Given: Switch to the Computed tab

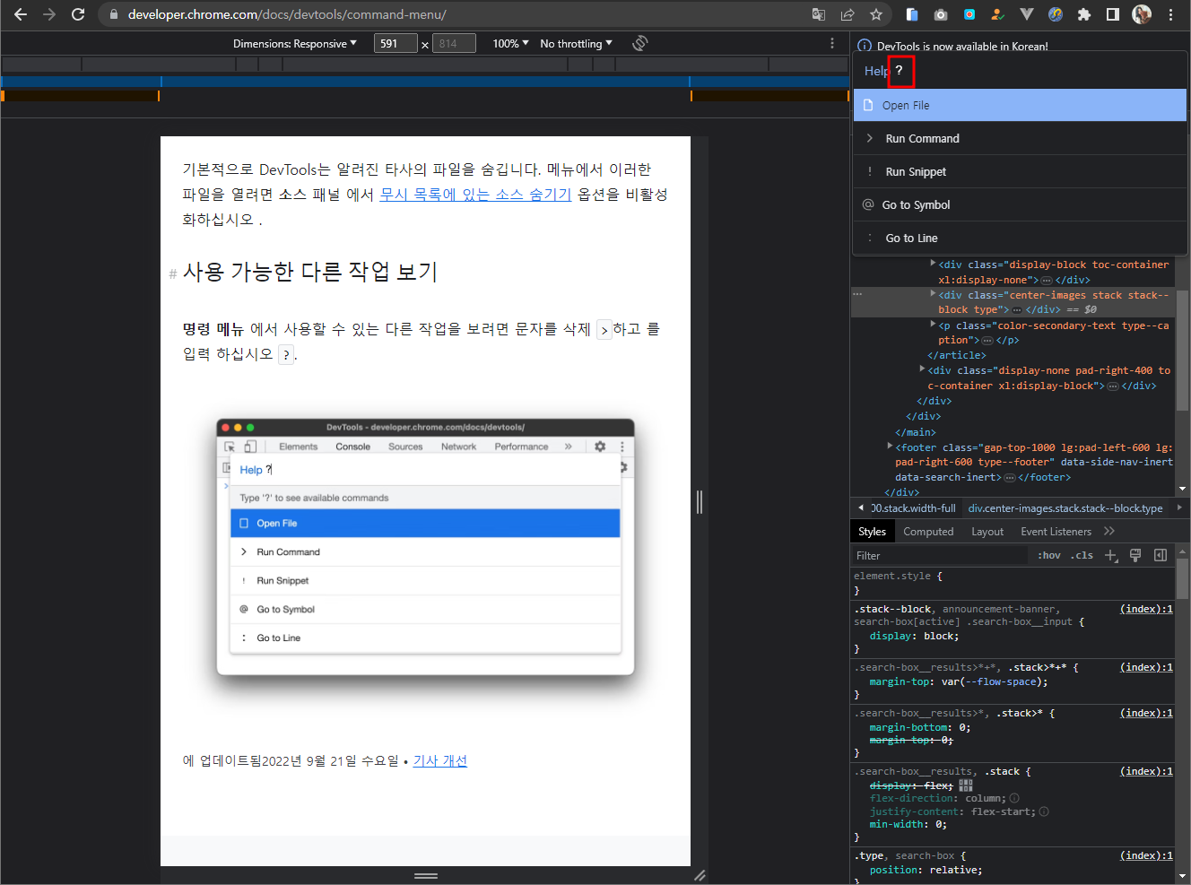Looking at the screenshot, I should (928, 532).
